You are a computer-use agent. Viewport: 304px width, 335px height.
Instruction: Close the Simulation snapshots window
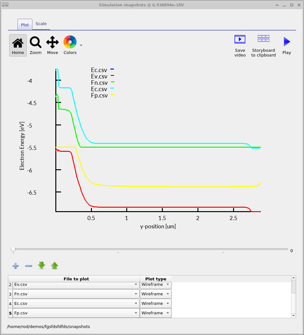[x=299, y=5]
